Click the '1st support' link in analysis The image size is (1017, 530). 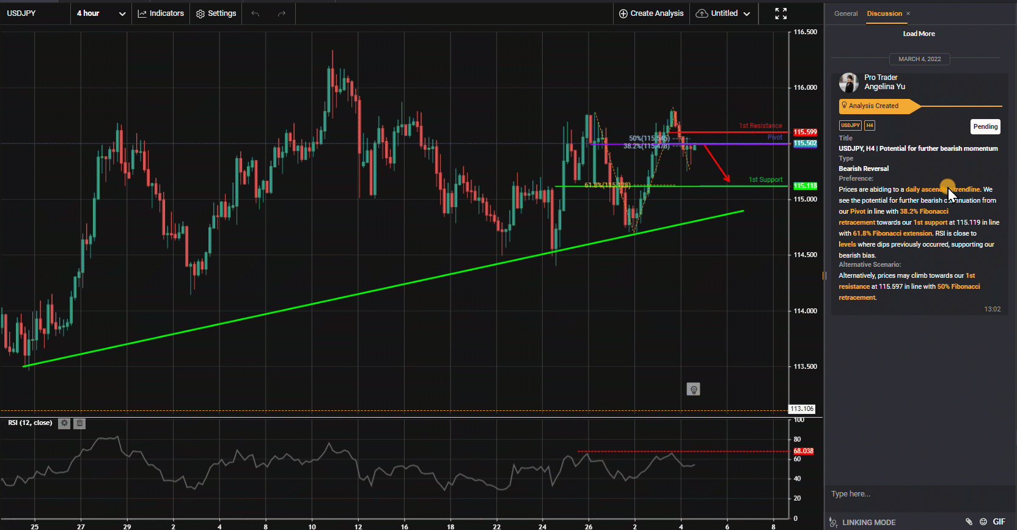pos(930,222)
